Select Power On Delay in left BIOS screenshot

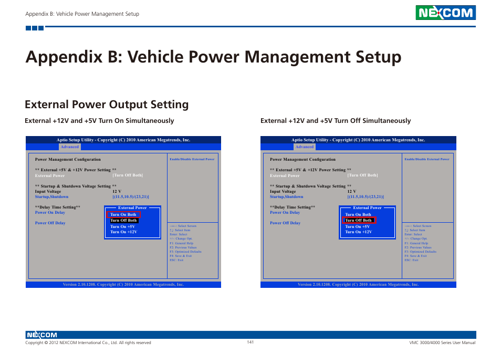coord(50,212)
